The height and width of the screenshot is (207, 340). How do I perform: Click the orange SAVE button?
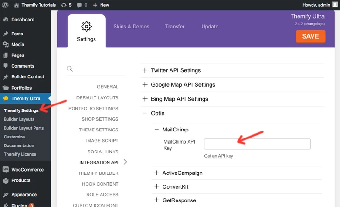coord(310,36)
